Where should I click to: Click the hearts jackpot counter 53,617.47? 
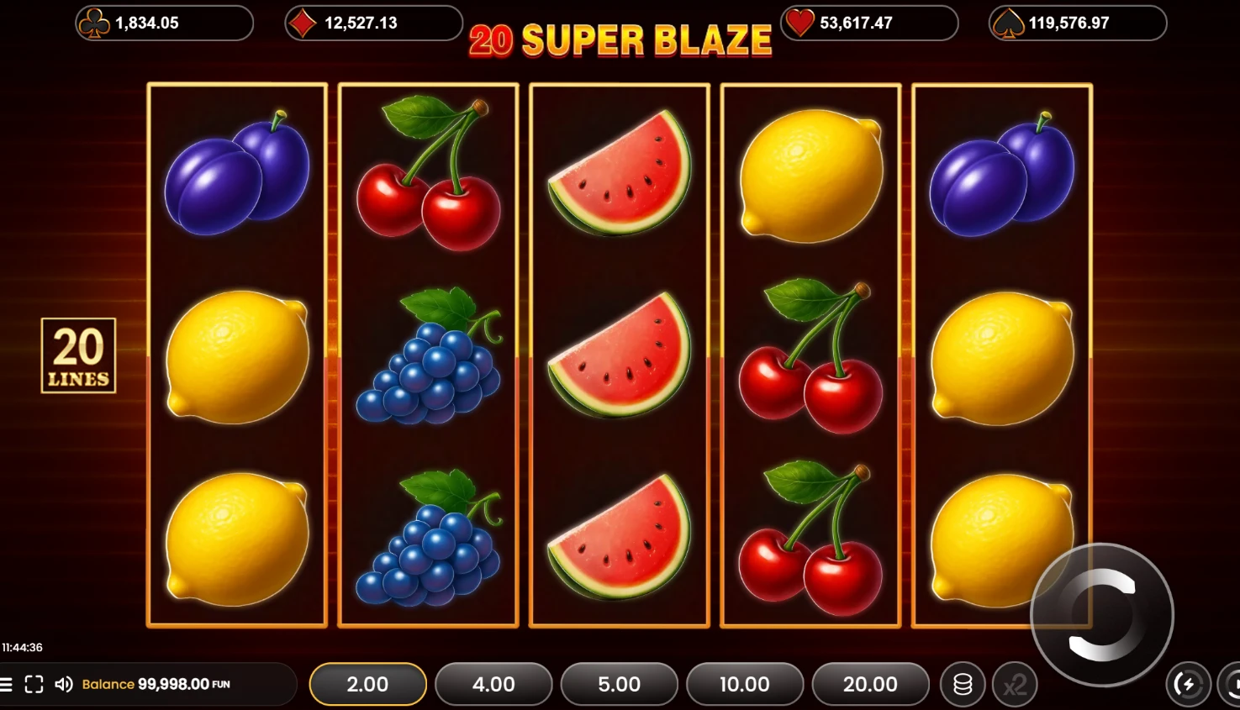click(869, 23)
